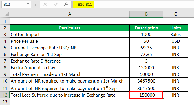The image size is (194, 105).
Task: Click the INR cell in row 8
Action: 175,68
